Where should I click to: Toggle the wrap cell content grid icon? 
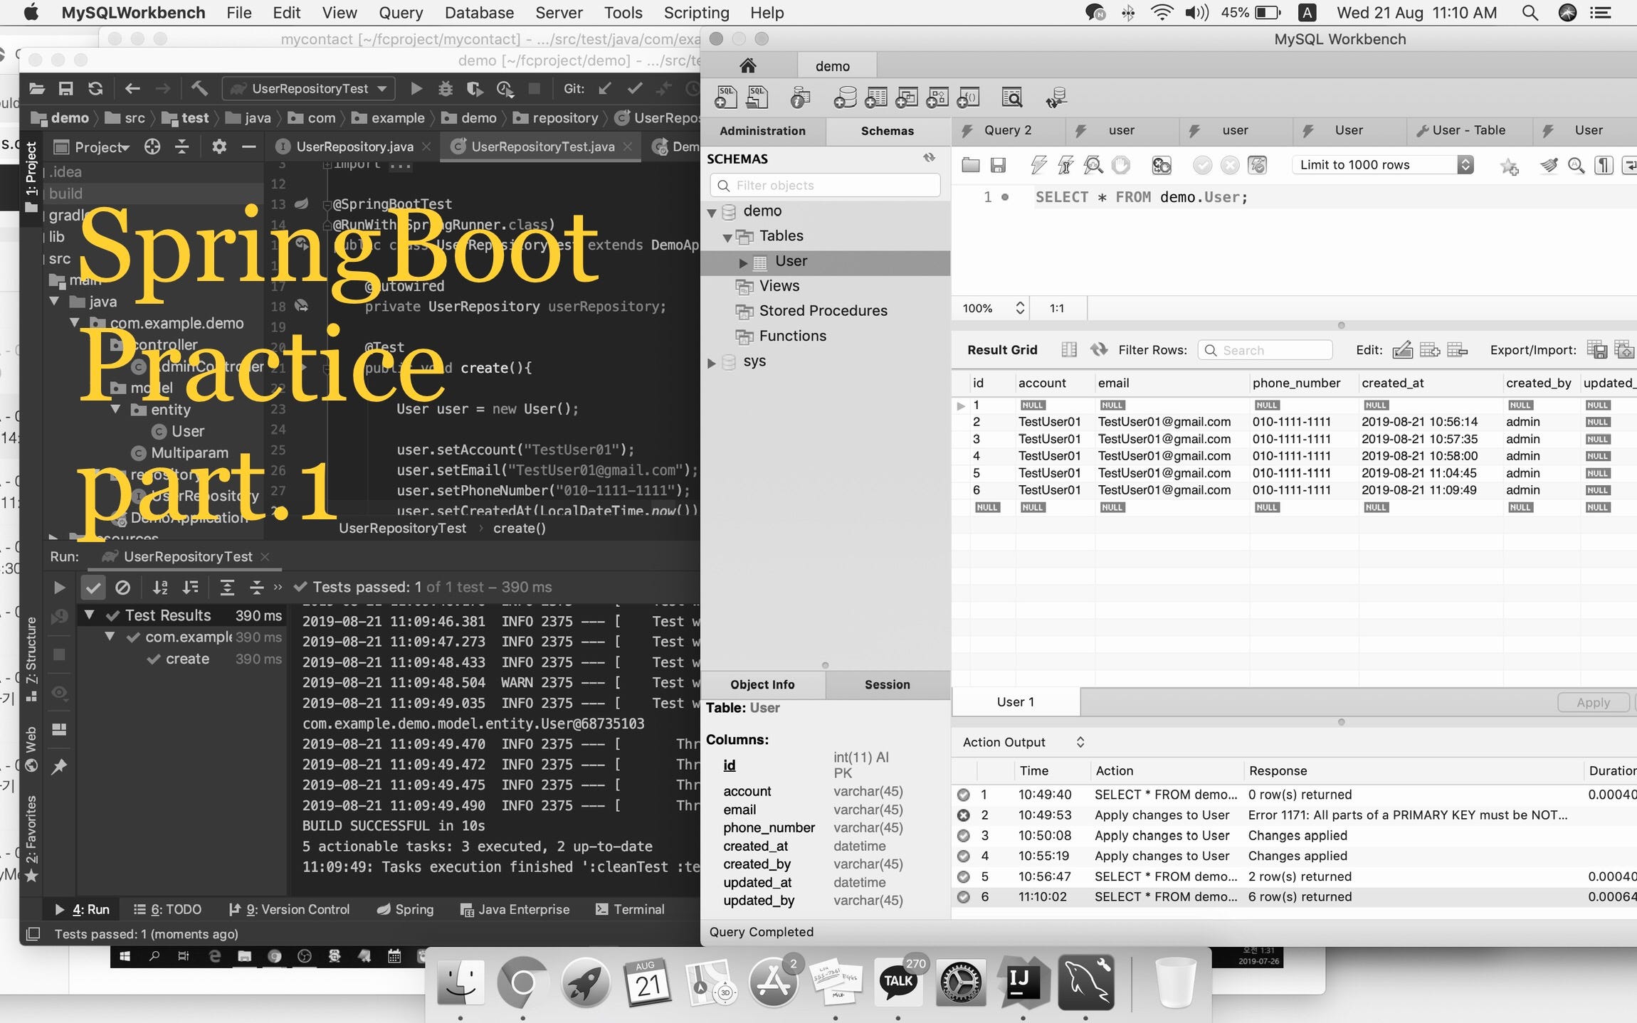[x=1068, y=349]
